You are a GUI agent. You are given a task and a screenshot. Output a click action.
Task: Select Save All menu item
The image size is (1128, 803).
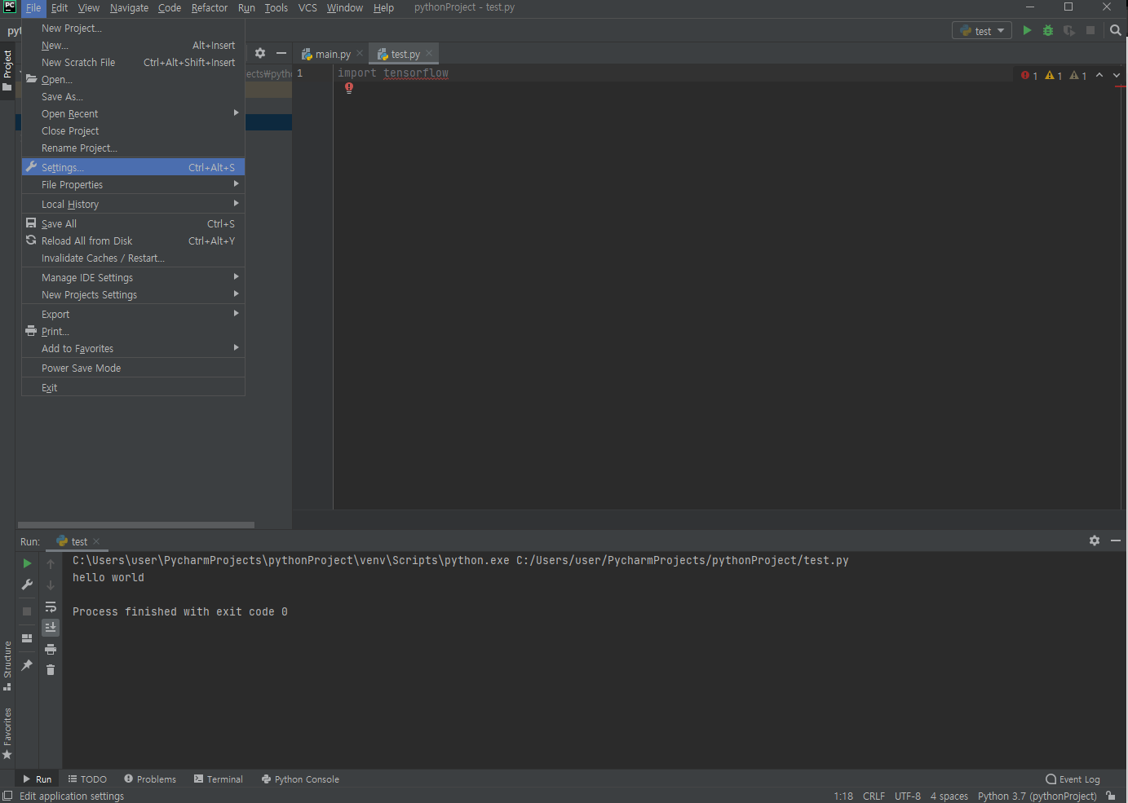[134, 223]
